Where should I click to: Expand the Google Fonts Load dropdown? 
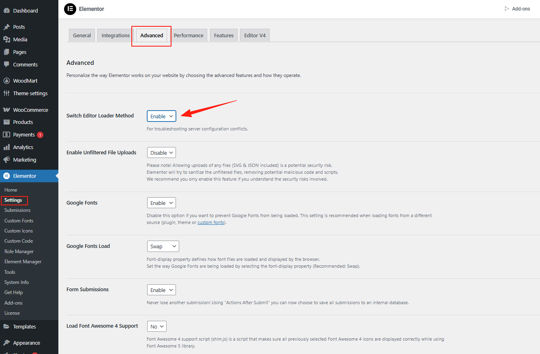(x=163, y=246)
